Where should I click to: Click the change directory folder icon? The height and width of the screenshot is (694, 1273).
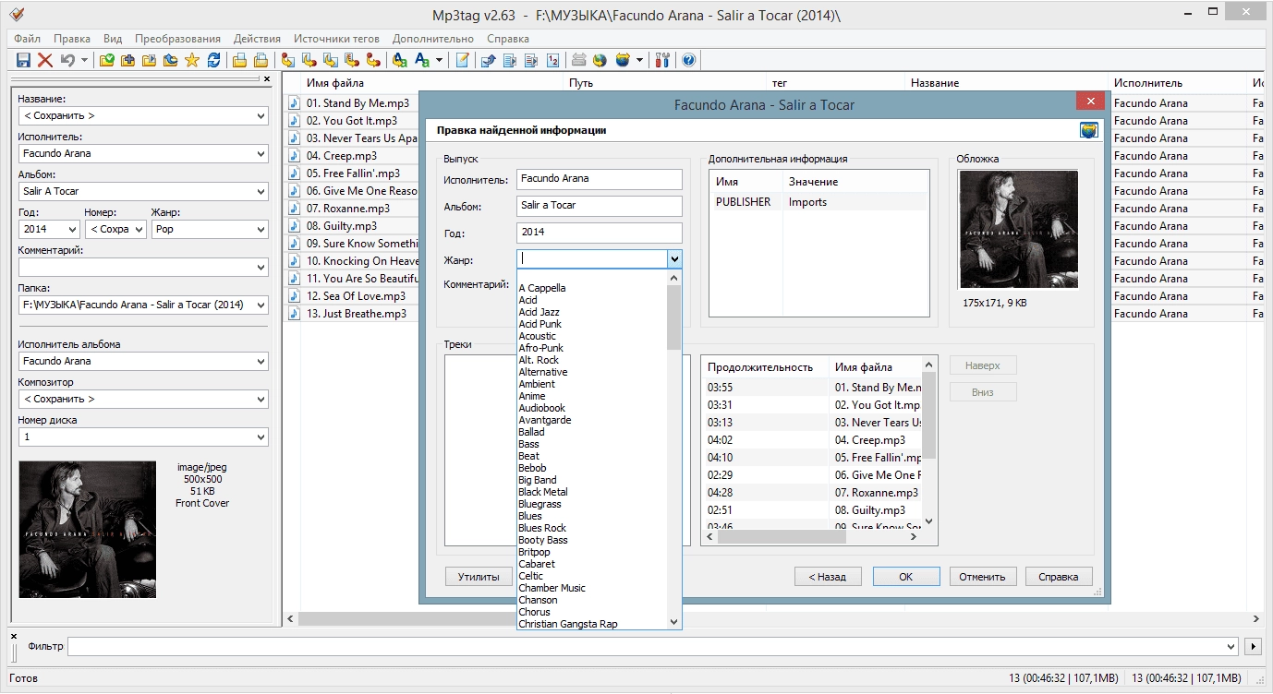click(106, 60)
